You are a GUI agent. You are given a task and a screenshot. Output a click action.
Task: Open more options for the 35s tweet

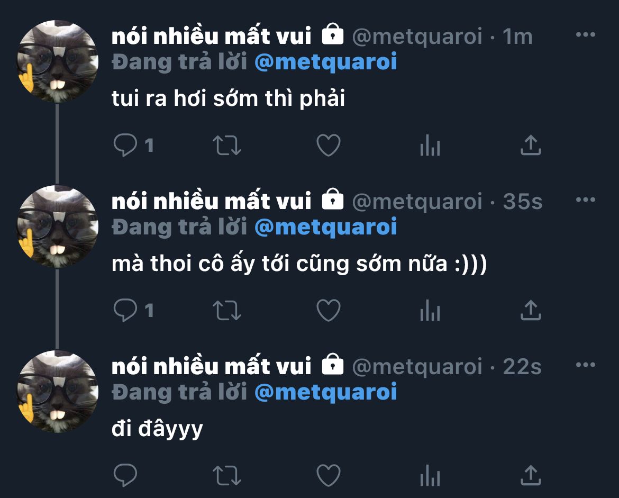point(586,200)
